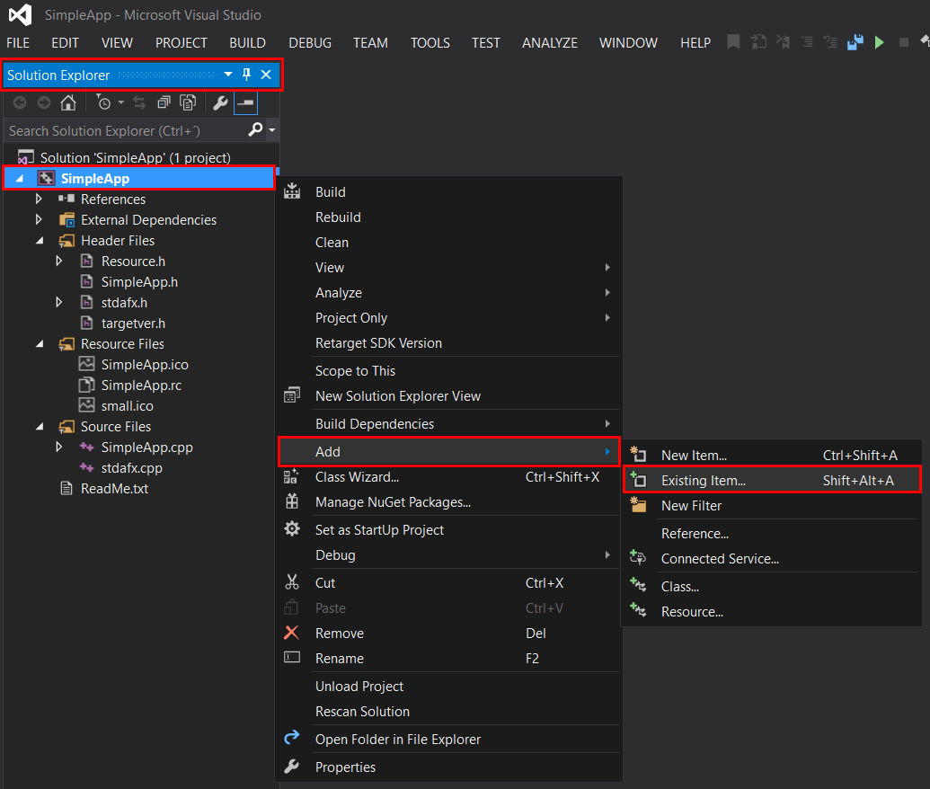Open the FILE menu

click(x=18, y=43)
